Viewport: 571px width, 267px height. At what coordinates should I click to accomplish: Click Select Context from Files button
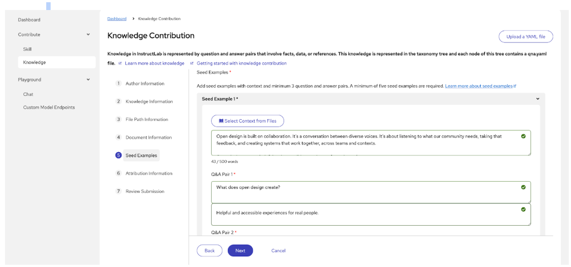coord(248,121)
